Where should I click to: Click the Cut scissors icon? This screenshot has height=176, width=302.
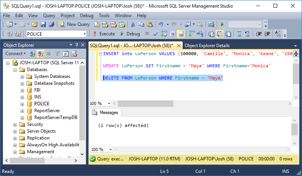click(x=133, y=24)
